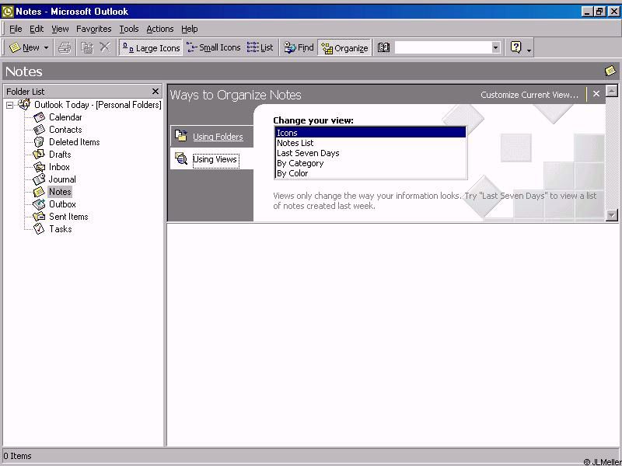
Task: Switch to Large Icons view
Action: (151, 47)
